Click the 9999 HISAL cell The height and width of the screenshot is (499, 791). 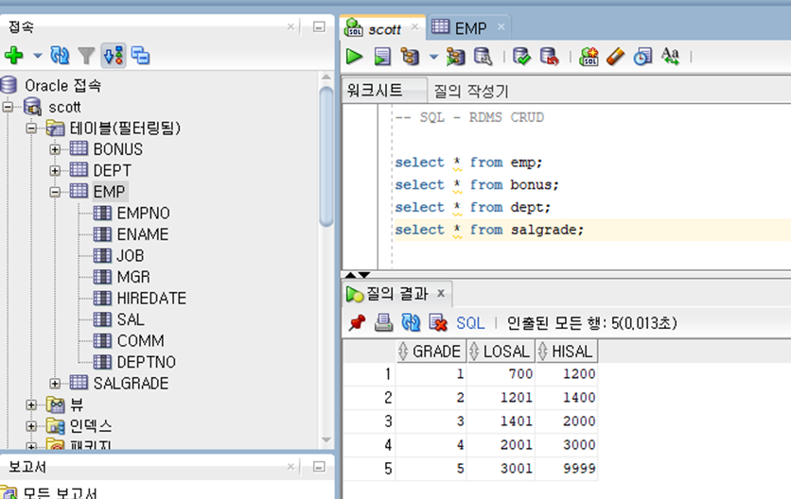(x=567, y=468)
